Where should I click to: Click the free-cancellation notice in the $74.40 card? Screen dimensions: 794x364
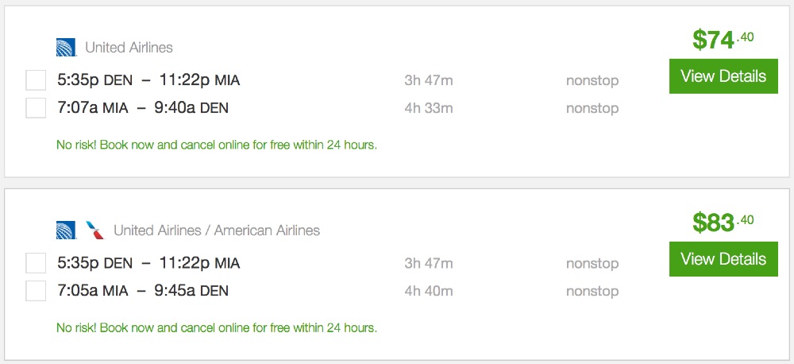point(217,145)
